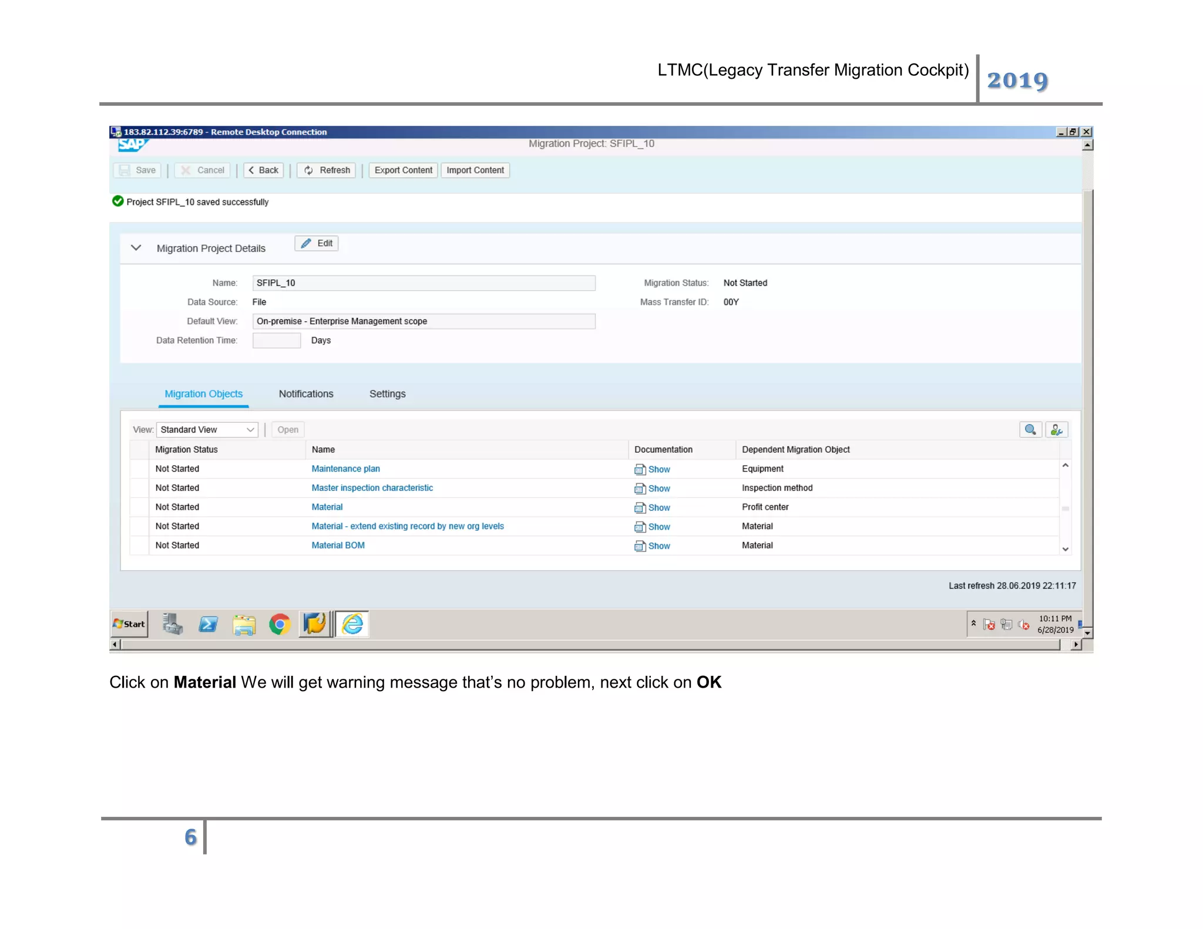The height and width of the screenshot is (929, 1203).
Task: Collapse the Migration Project Details section
Action: [x=136, y=248]
